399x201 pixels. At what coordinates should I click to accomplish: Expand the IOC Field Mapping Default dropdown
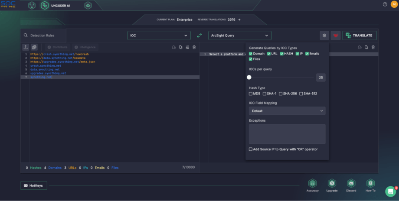pyautogui.click(x=287, y=111)
